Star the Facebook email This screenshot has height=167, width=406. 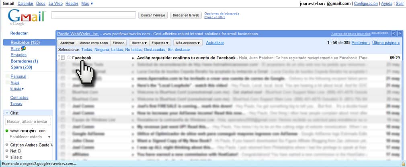coord(69,58)
